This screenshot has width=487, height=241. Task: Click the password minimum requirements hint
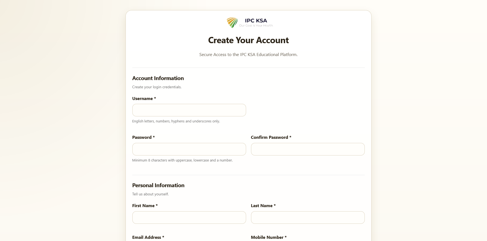point(182,160)
